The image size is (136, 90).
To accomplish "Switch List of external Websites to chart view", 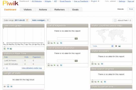I will [x=58, y=65].
